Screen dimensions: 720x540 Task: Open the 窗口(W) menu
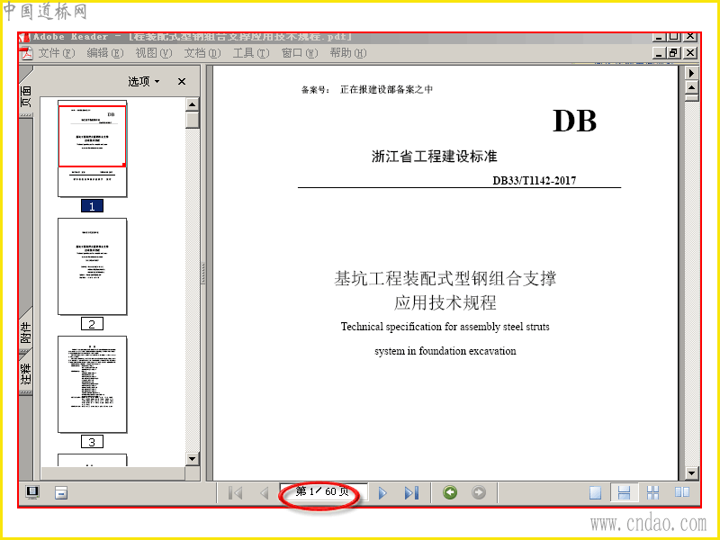pyautogui.click(x=300, y=53)
